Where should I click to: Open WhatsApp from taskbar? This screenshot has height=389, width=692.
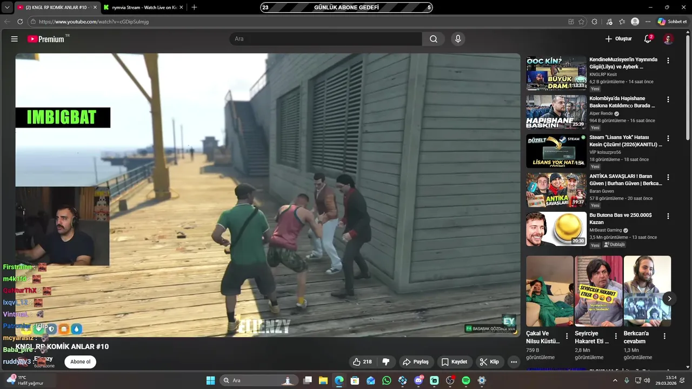point(387,380)
